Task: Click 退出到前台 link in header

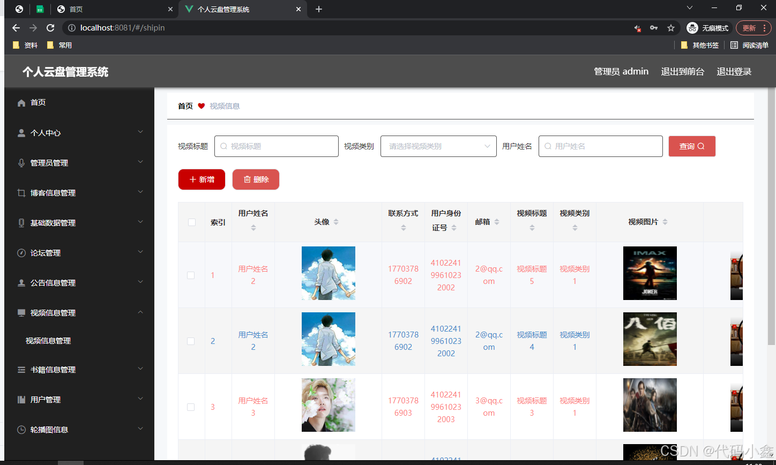Action: 682,72
